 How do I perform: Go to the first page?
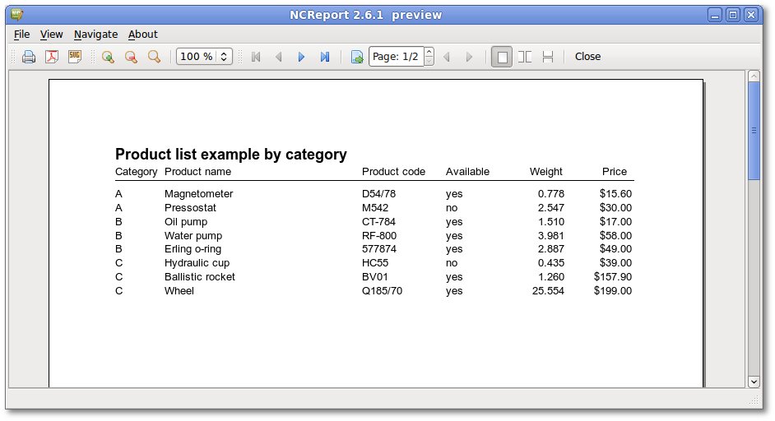(256, 57)
